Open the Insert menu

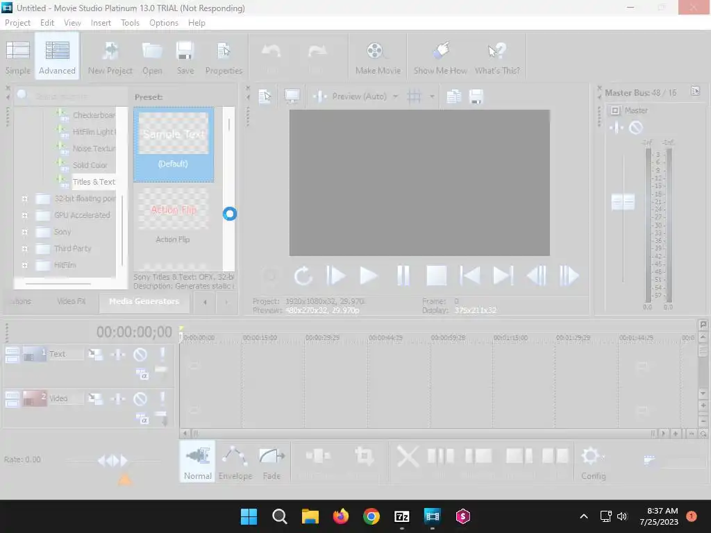pos(101,23)
